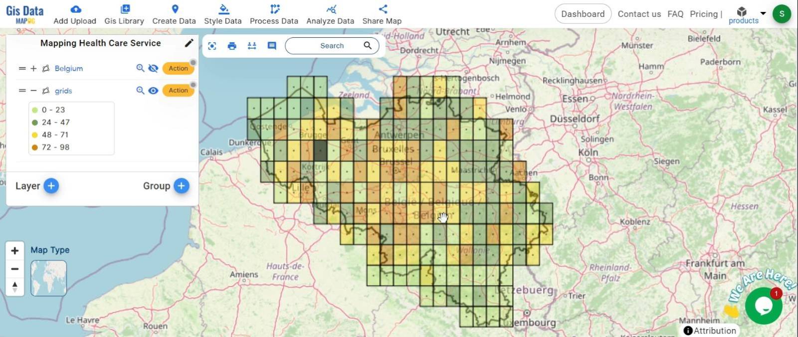
Task: Open the Style Data menu
Action: pyautogui.click(x=223, y=14)
